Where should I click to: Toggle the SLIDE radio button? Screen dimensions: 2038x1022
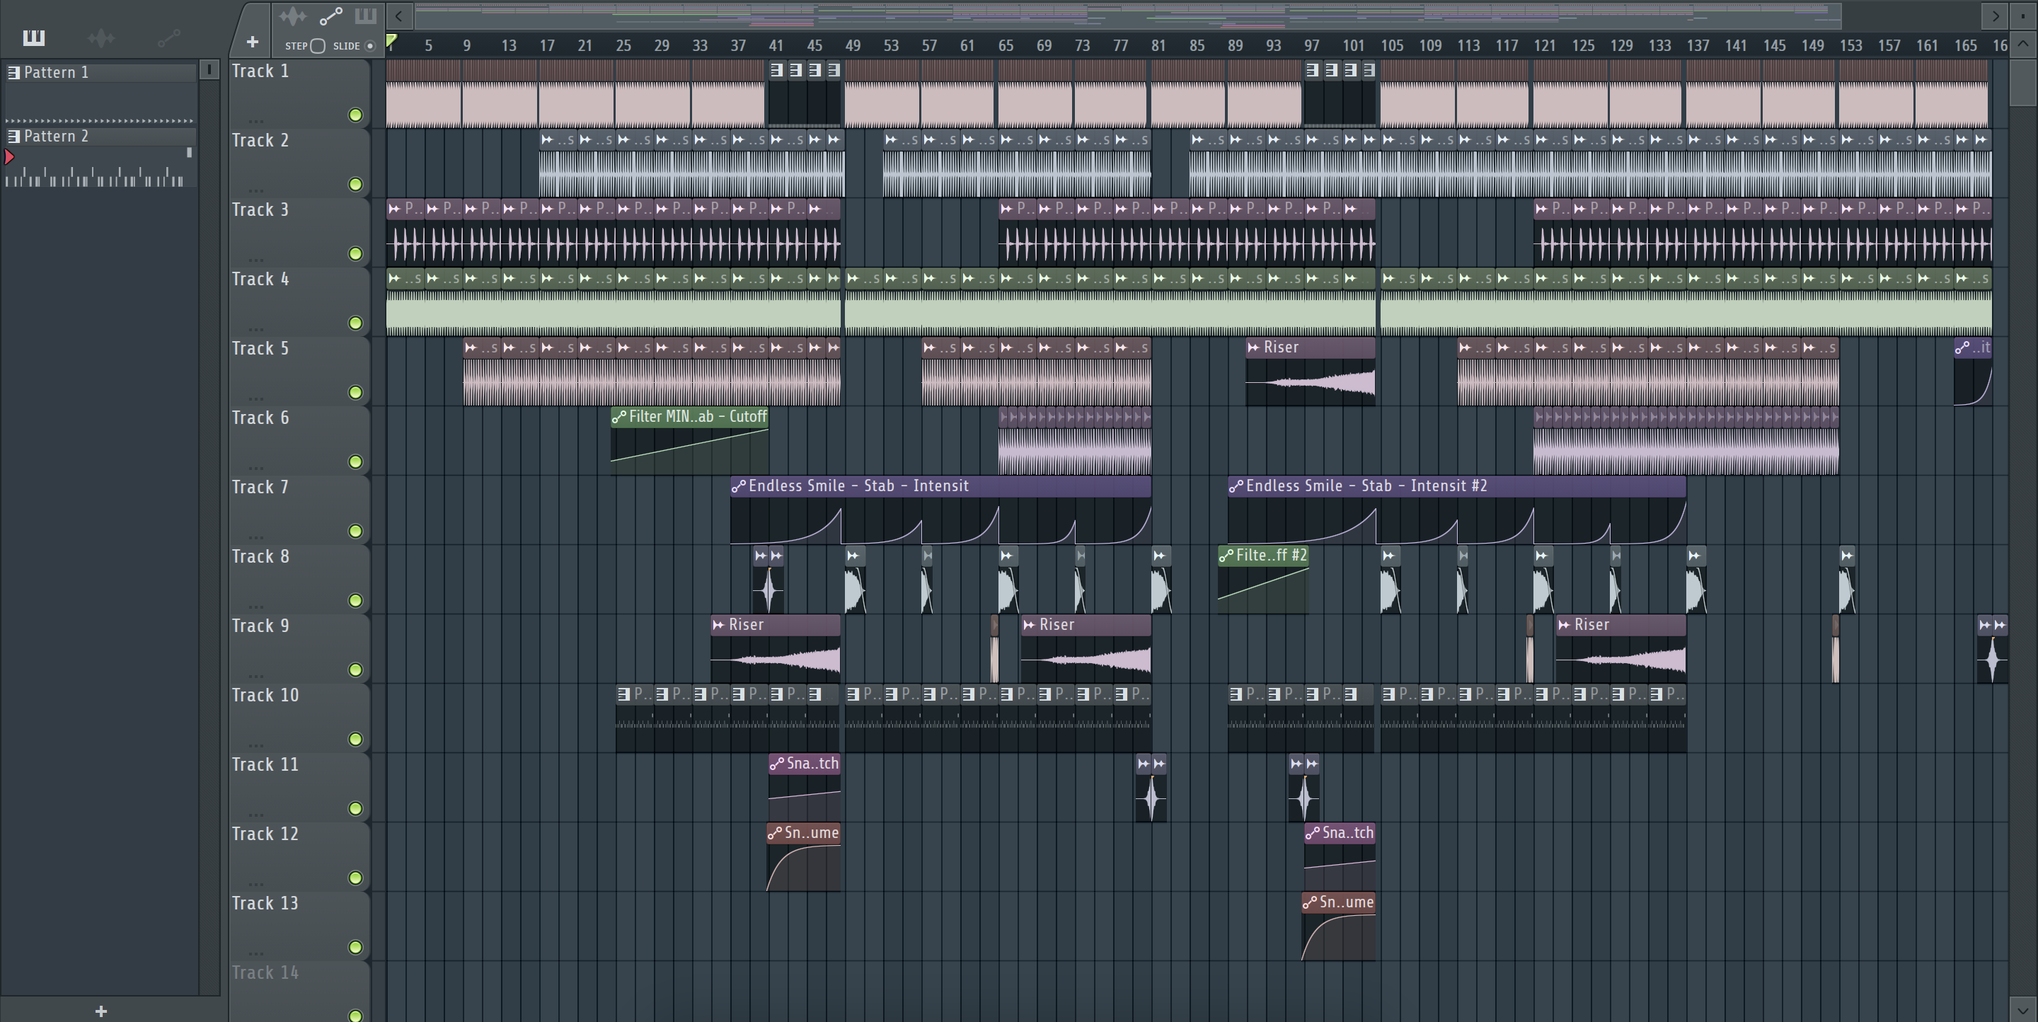click(369, 46)
